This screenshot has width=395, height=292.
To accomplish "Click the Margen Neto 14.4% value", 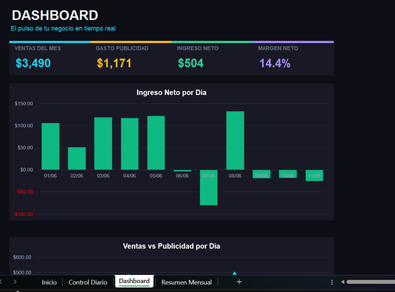I will (275, 63).
